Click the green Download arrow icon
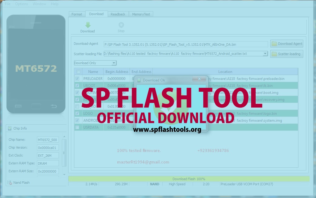316x198 pixels. 88,25
